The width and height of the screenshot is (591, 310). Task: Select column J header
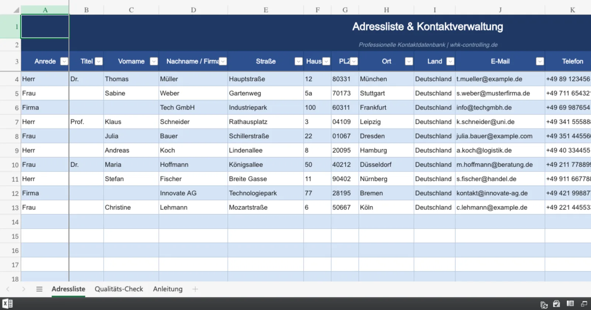(500, 10)
